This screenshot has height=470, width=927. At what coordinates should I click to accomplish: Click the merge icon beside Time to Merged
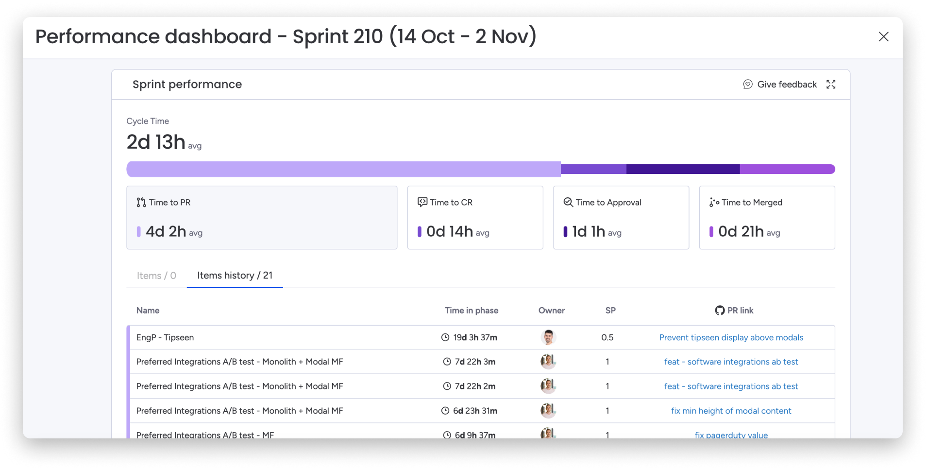(714, 202)
